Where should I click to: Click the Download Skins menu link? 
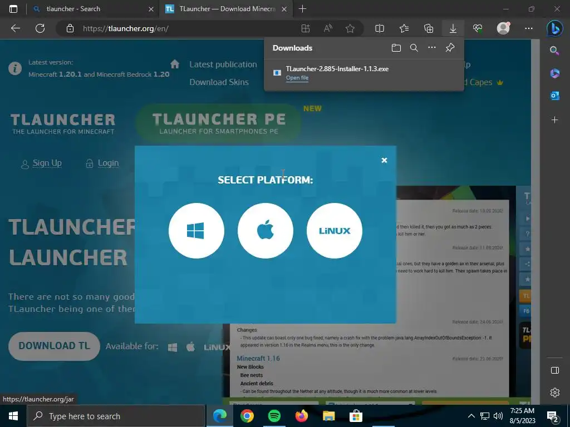pyautogui.click(x=219, y=82)
